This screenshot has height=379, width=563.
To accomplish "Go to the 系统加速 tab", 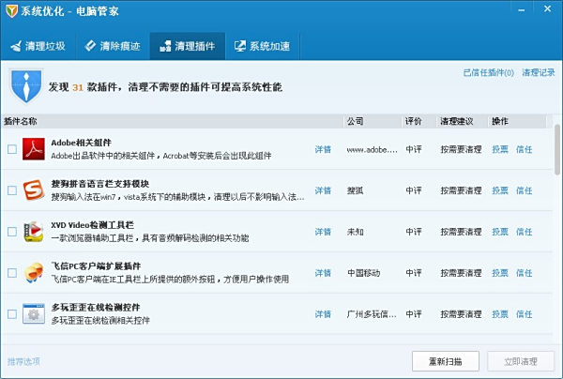I will [263, 46].
